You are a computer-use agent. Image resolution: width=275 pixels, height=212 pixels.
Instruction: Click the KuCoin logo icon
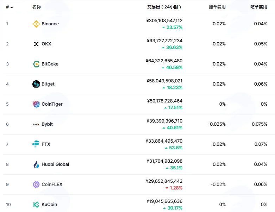[36, 205]
